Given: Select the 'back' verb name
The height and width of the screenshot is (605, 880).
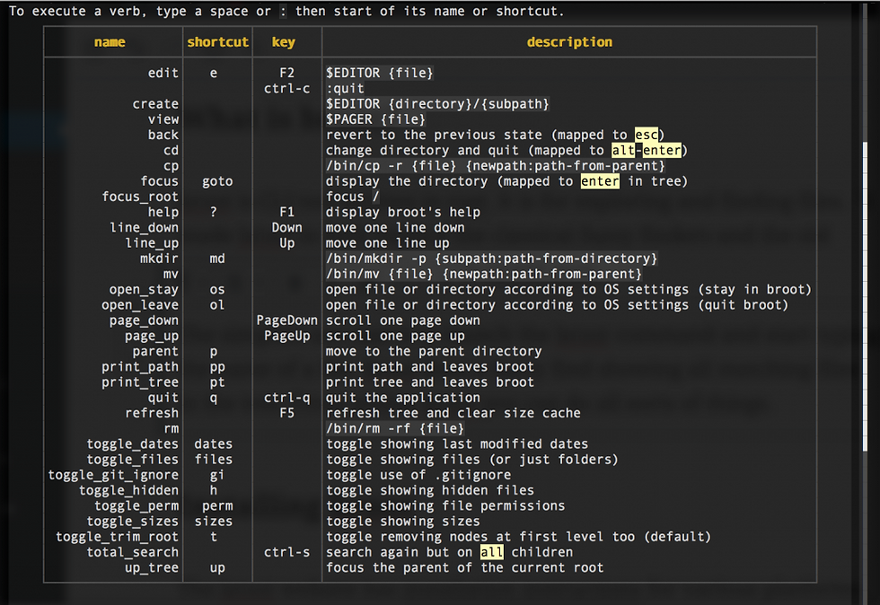Looking at the screenshot, I should tap(163, 135).
